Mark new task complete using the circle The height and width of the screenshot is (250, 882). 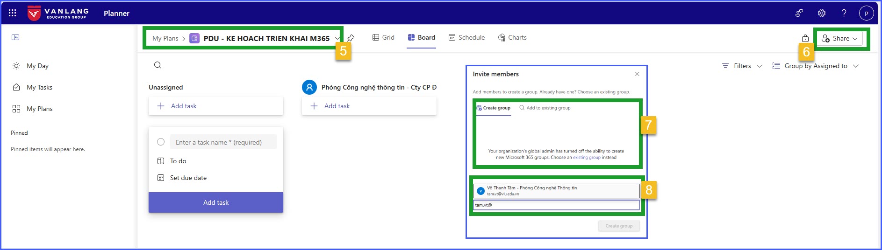click(161, 142)
